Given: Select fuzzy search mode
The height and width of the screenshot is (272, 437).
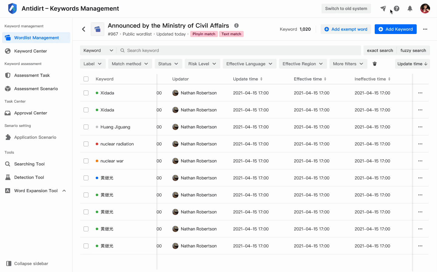Looking at the screenshot, I should coord(413,50).
